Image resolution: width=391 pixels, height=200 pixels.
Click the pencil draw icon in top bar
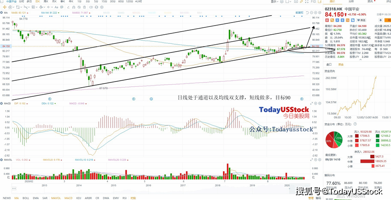point(302,1)
